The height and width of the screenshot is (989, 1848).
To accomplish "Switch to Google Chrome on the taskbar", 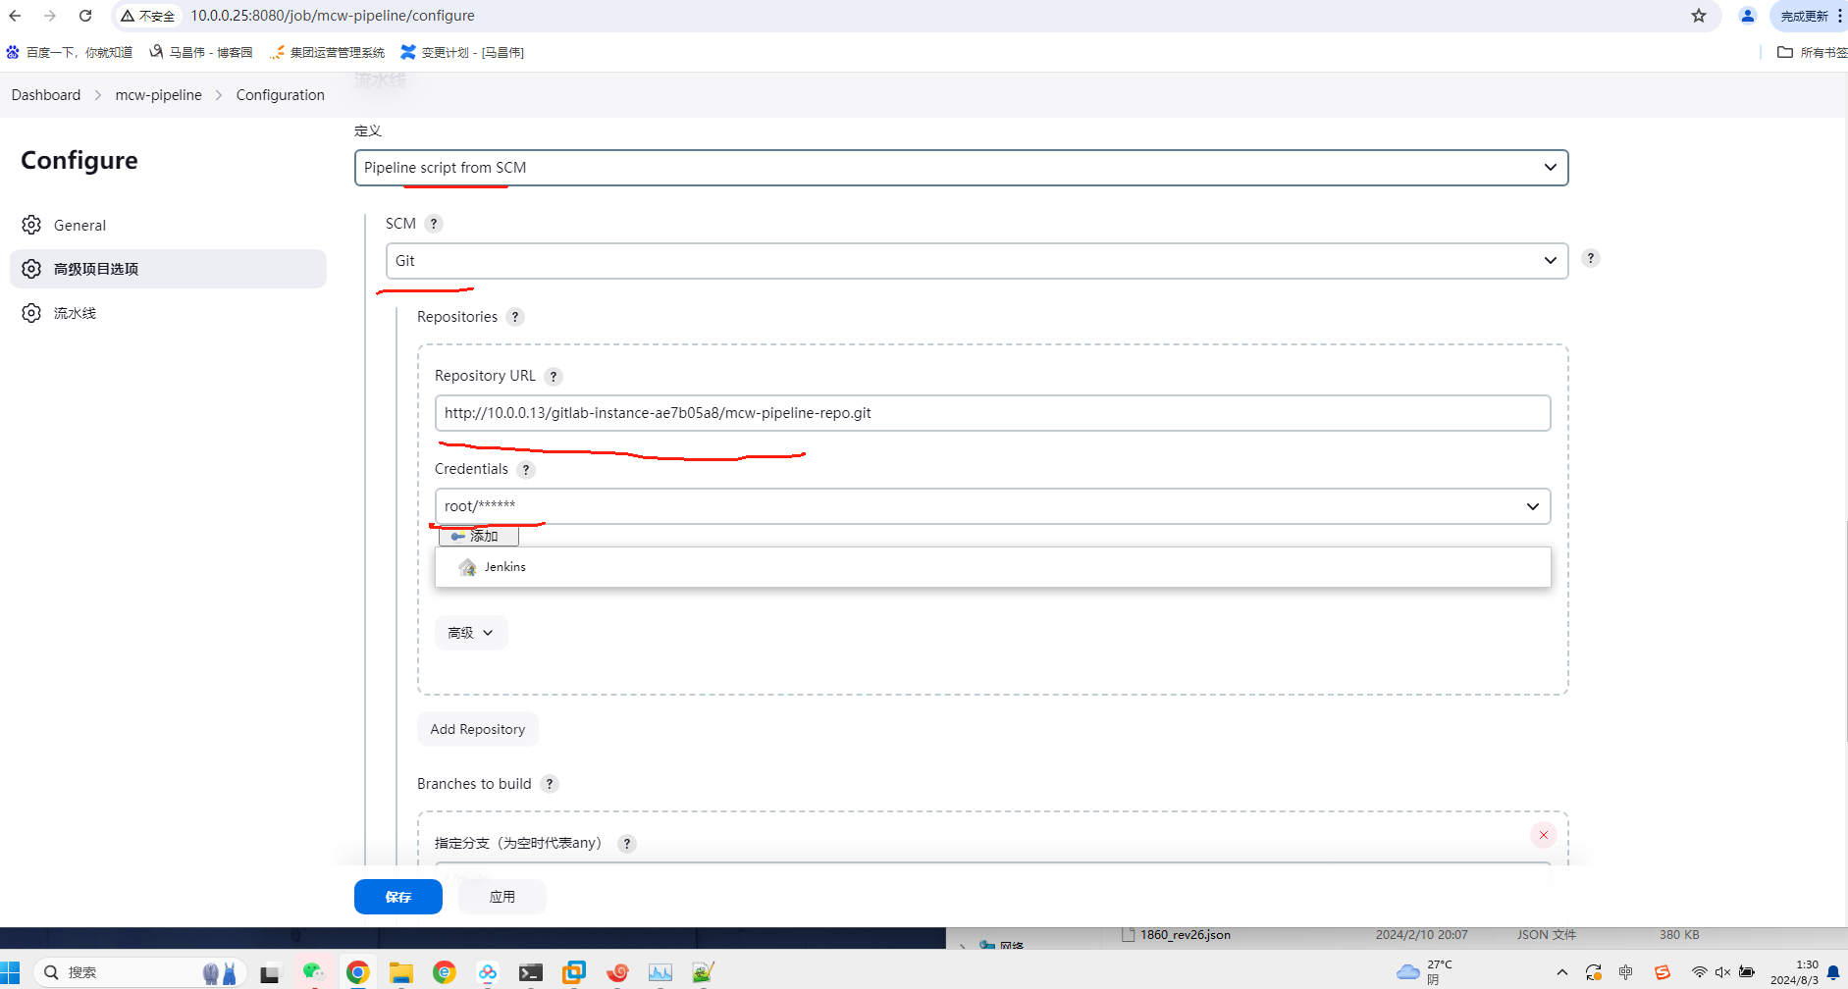I will point(357,972).
